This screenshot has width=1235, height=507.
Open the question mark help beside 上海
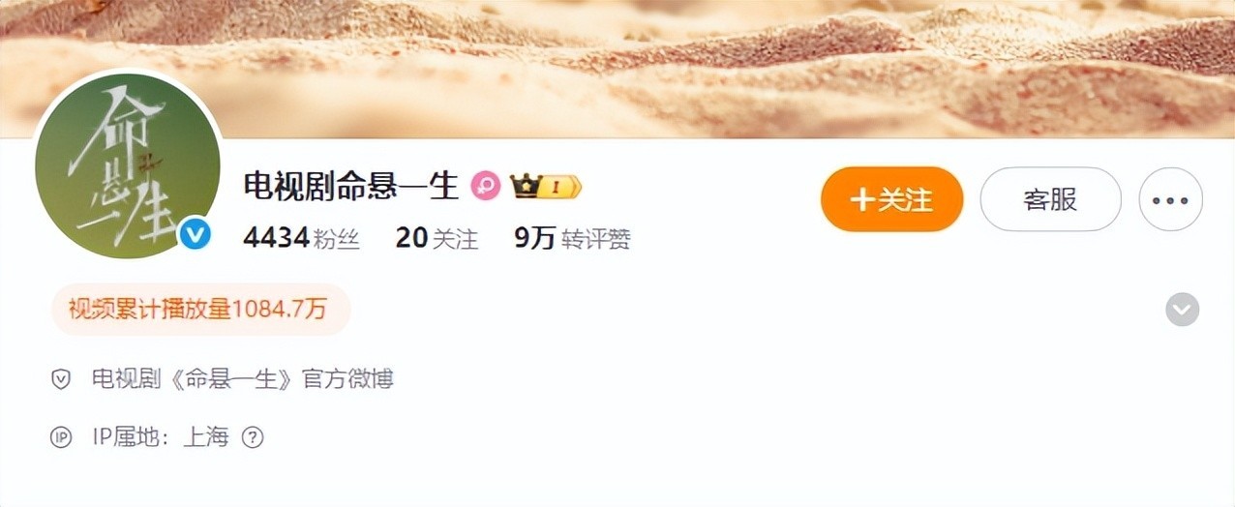pos(253,437)
